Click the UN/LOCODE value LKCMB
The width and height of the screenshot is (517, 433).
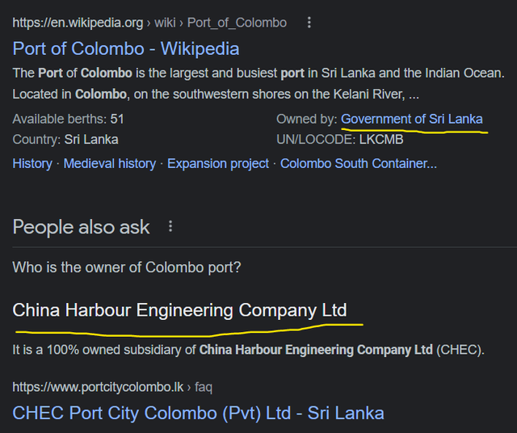[381, 140]
